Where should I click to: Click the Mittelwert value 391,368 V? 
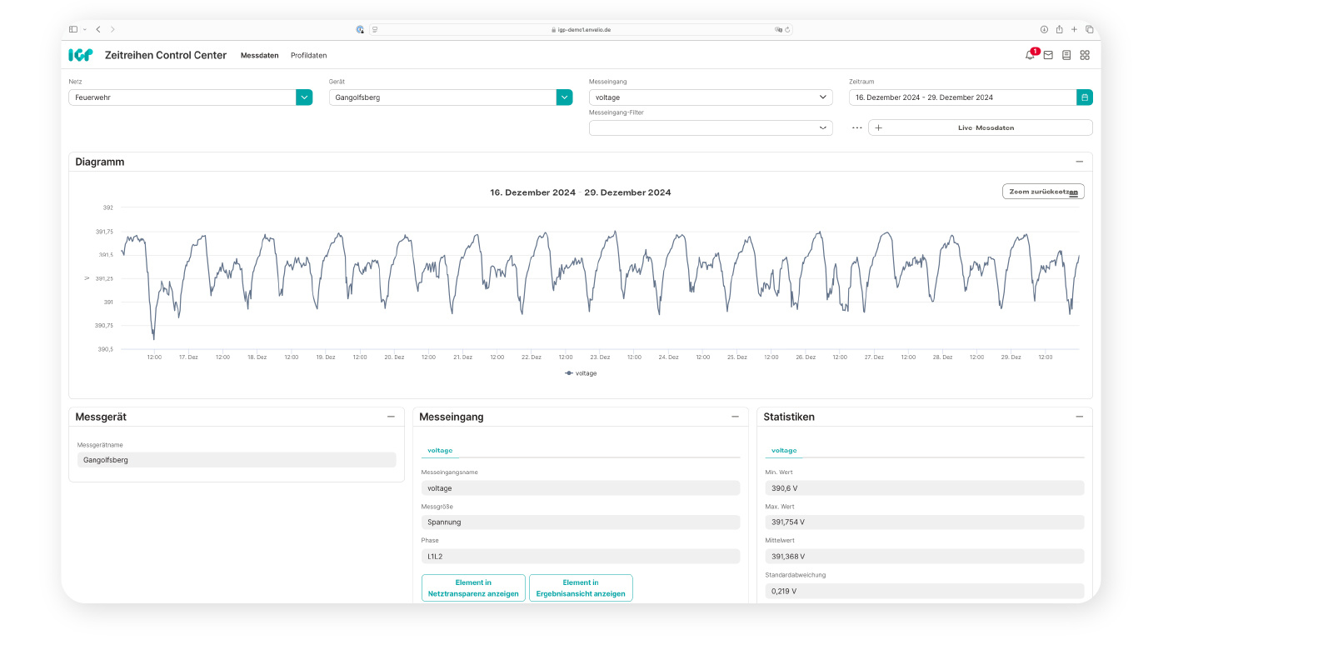[x=925, y=557]
